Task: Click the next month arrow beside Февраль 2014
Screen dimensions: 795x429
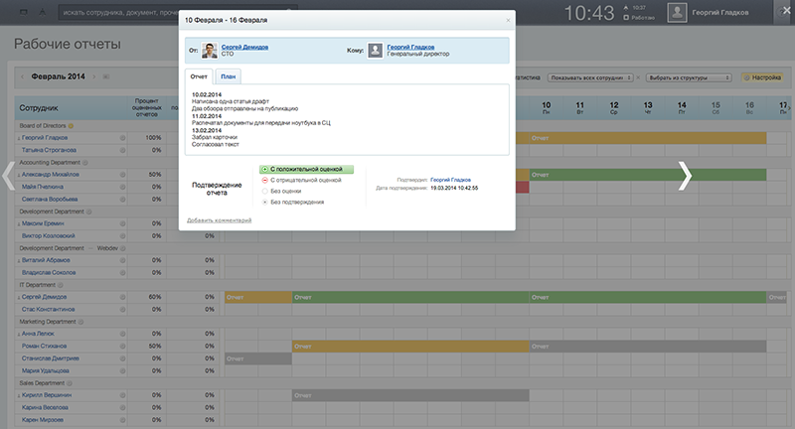Action: (93, 76)
